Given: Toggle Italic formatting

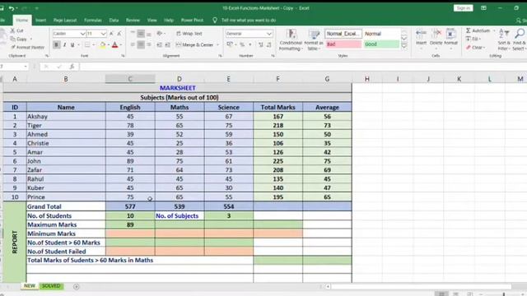Looking at the screenshot, I should tap(64, 44).
